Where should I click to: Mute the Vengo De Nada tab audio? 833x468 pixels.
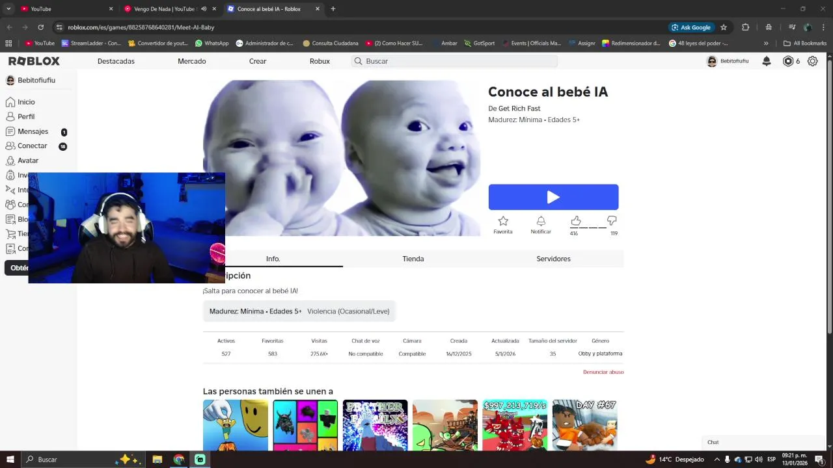tap(204, 9)
